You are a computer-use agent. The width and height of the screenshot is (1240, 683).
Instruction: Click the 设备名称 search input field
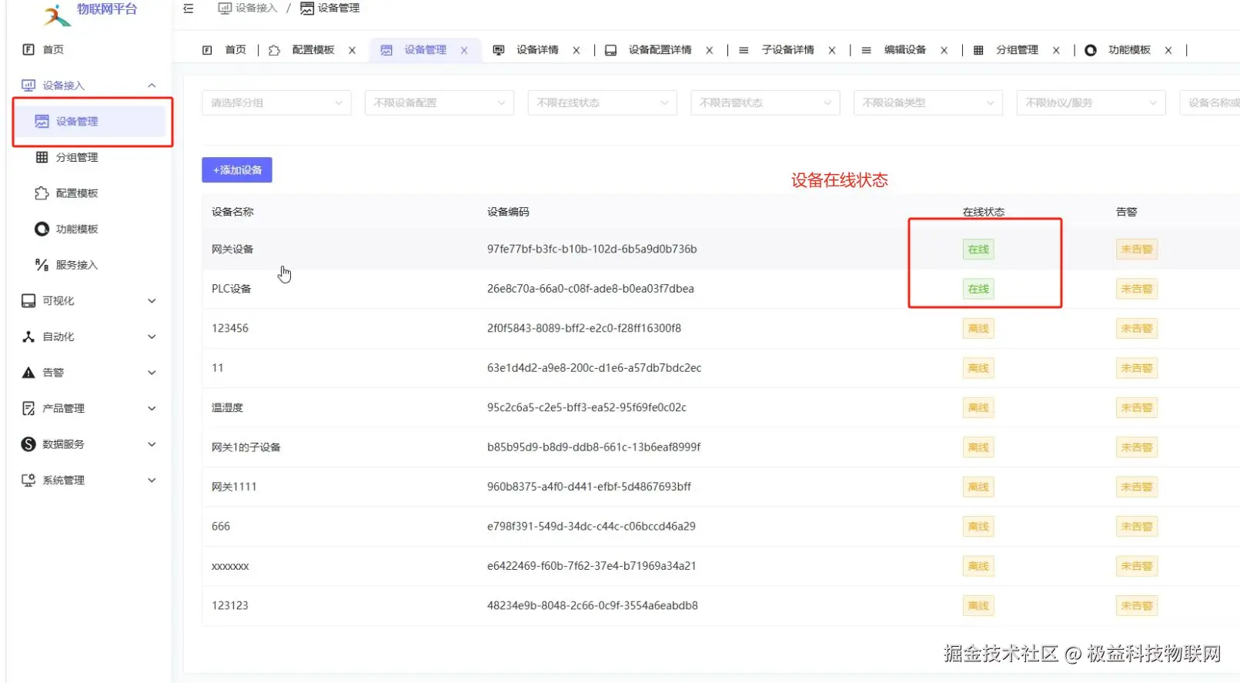point(1210,102)
